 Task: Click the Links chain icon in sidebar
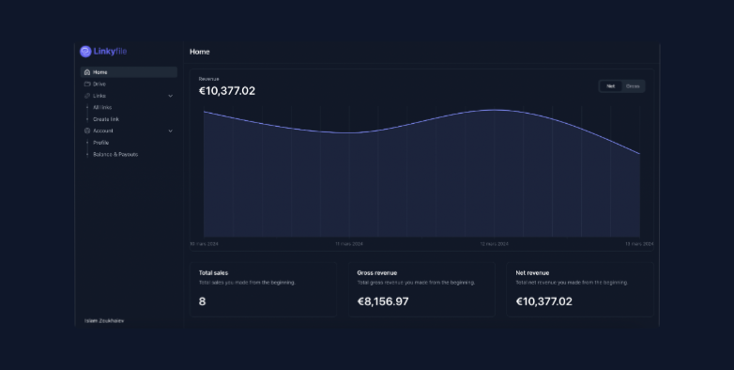point(87,96)
